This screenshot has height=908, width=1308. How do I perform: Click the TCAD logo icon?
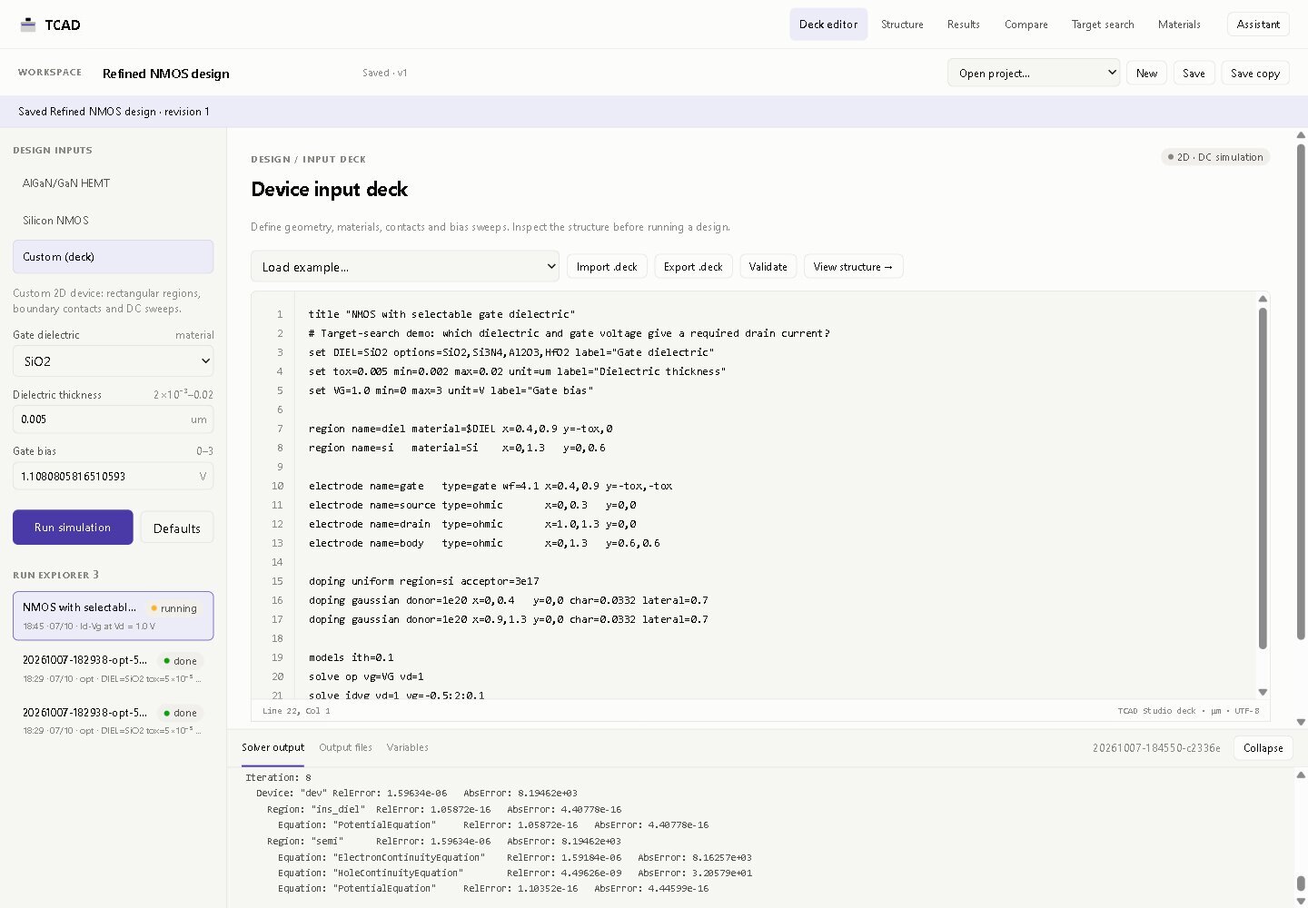(28, 25)
